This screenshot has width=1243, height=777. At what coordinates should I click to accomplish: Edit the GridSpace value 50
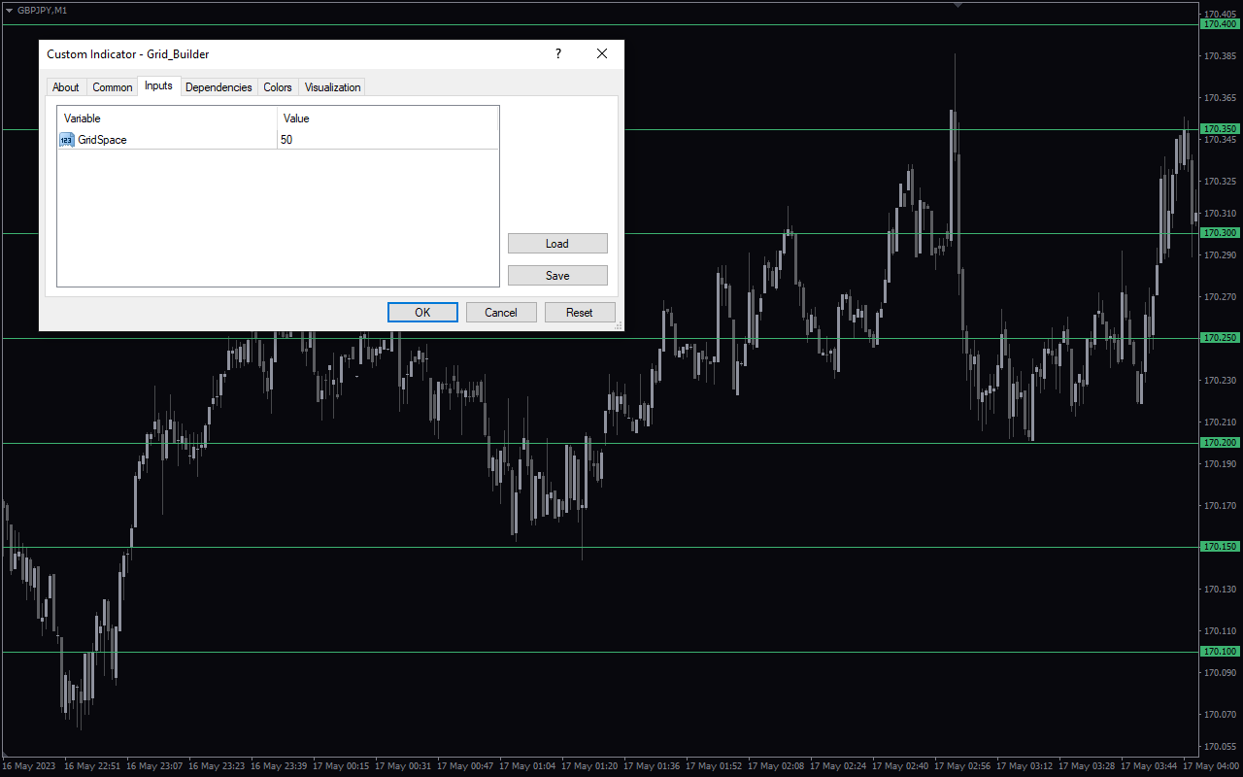pos(388,140)
